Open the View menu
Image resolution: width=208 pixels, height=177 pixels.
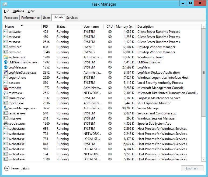click(31, 11)
